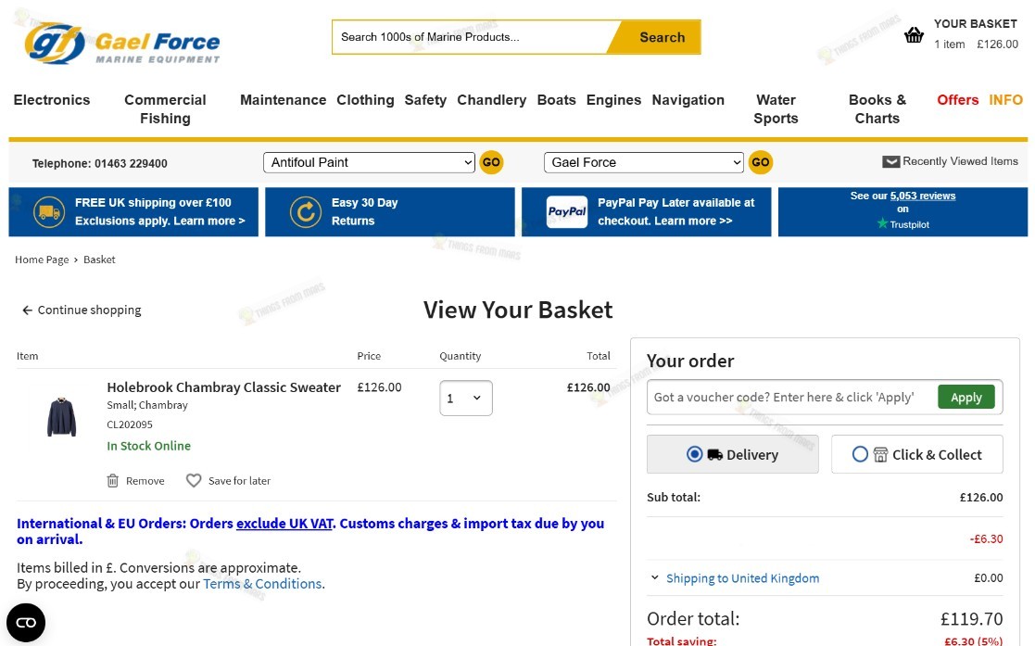Open the Engines menu
Screen dimensions: 1035x646
click(x=614, y=100)
